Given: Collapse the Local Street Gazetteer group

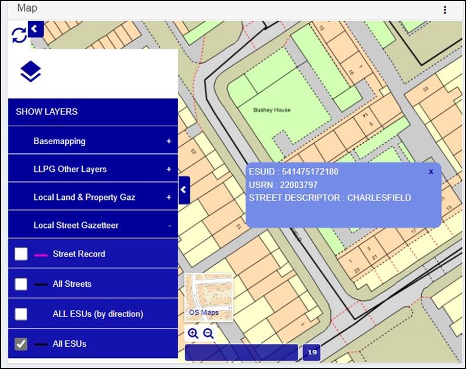Looking at the screenshot, I should (x=169, y=225).
